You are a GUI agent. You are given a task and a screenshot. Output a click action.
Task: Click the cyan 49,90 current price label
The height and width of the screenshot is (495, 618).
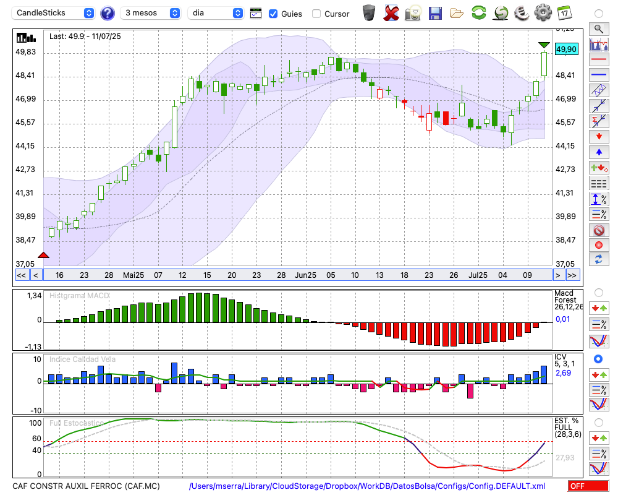pyautogui.click(x=566, y=49)
